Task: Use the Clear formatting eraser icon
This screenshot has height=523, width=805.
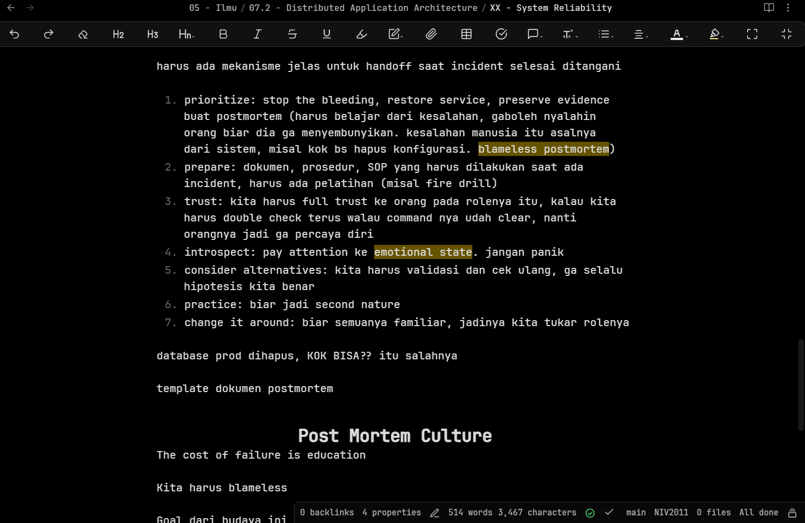Action: pyautogui.click(x=83, y=34)
